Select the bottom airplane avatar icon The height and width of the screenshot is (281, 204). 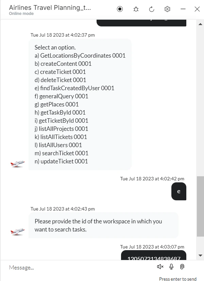click(17, 232)
